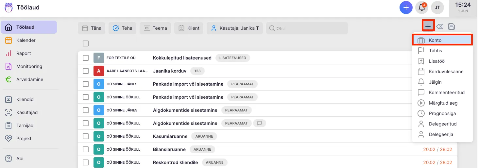Click the Otsi search field
478x168 pixels.
(x=307, y=28)
